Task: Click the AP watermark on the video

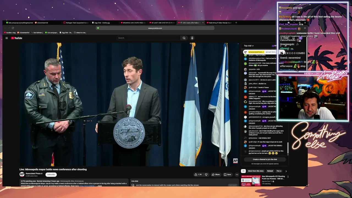Action: [235, 161]
